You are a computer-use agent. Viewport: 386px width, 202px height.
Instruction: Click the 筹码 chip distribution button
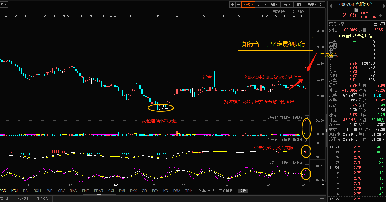[274, 5]
